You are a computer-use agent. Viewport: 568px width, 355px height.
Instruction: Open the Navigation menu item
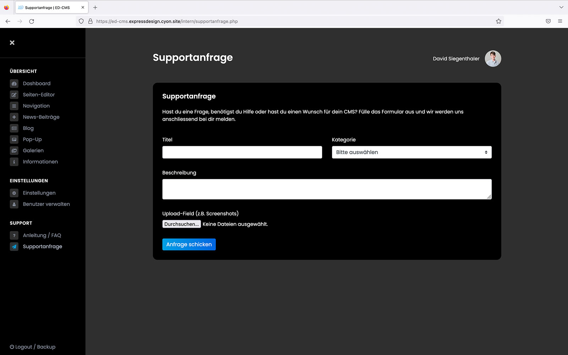36,106
